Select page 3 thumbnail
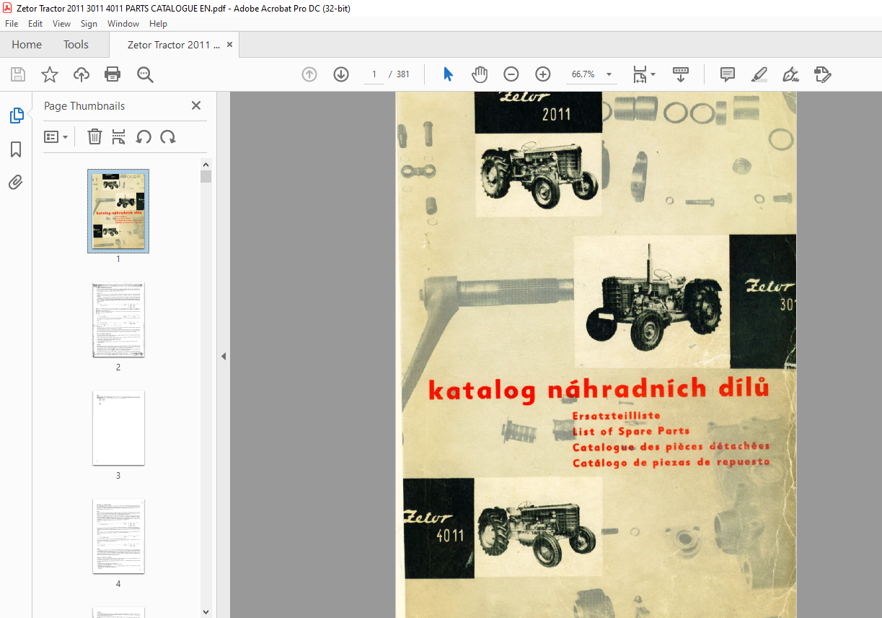Image resolution: width=882 pixels, height=618 pixels. click(x=118, y=428)
